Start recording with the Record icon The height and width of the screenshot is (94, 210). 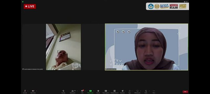click(98, 91)
